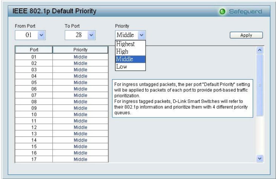The image size is (276, 179).
Task: Select Highest in the Priority list
Action: pyautogui.click(x=131, y=44)
